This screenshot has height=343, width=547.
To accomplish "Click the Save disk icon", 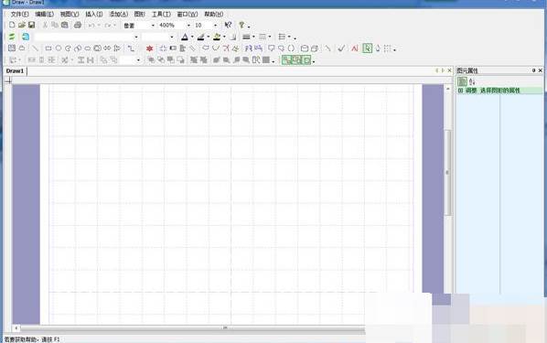I will (31, 25).
